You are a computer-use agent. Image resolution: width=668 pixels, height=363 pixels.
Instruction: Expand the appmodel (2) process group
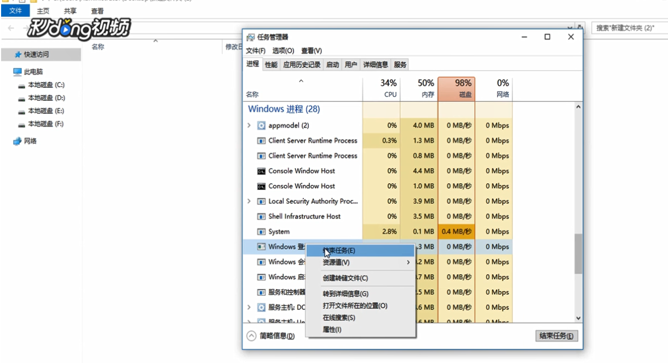pos(249,125)
